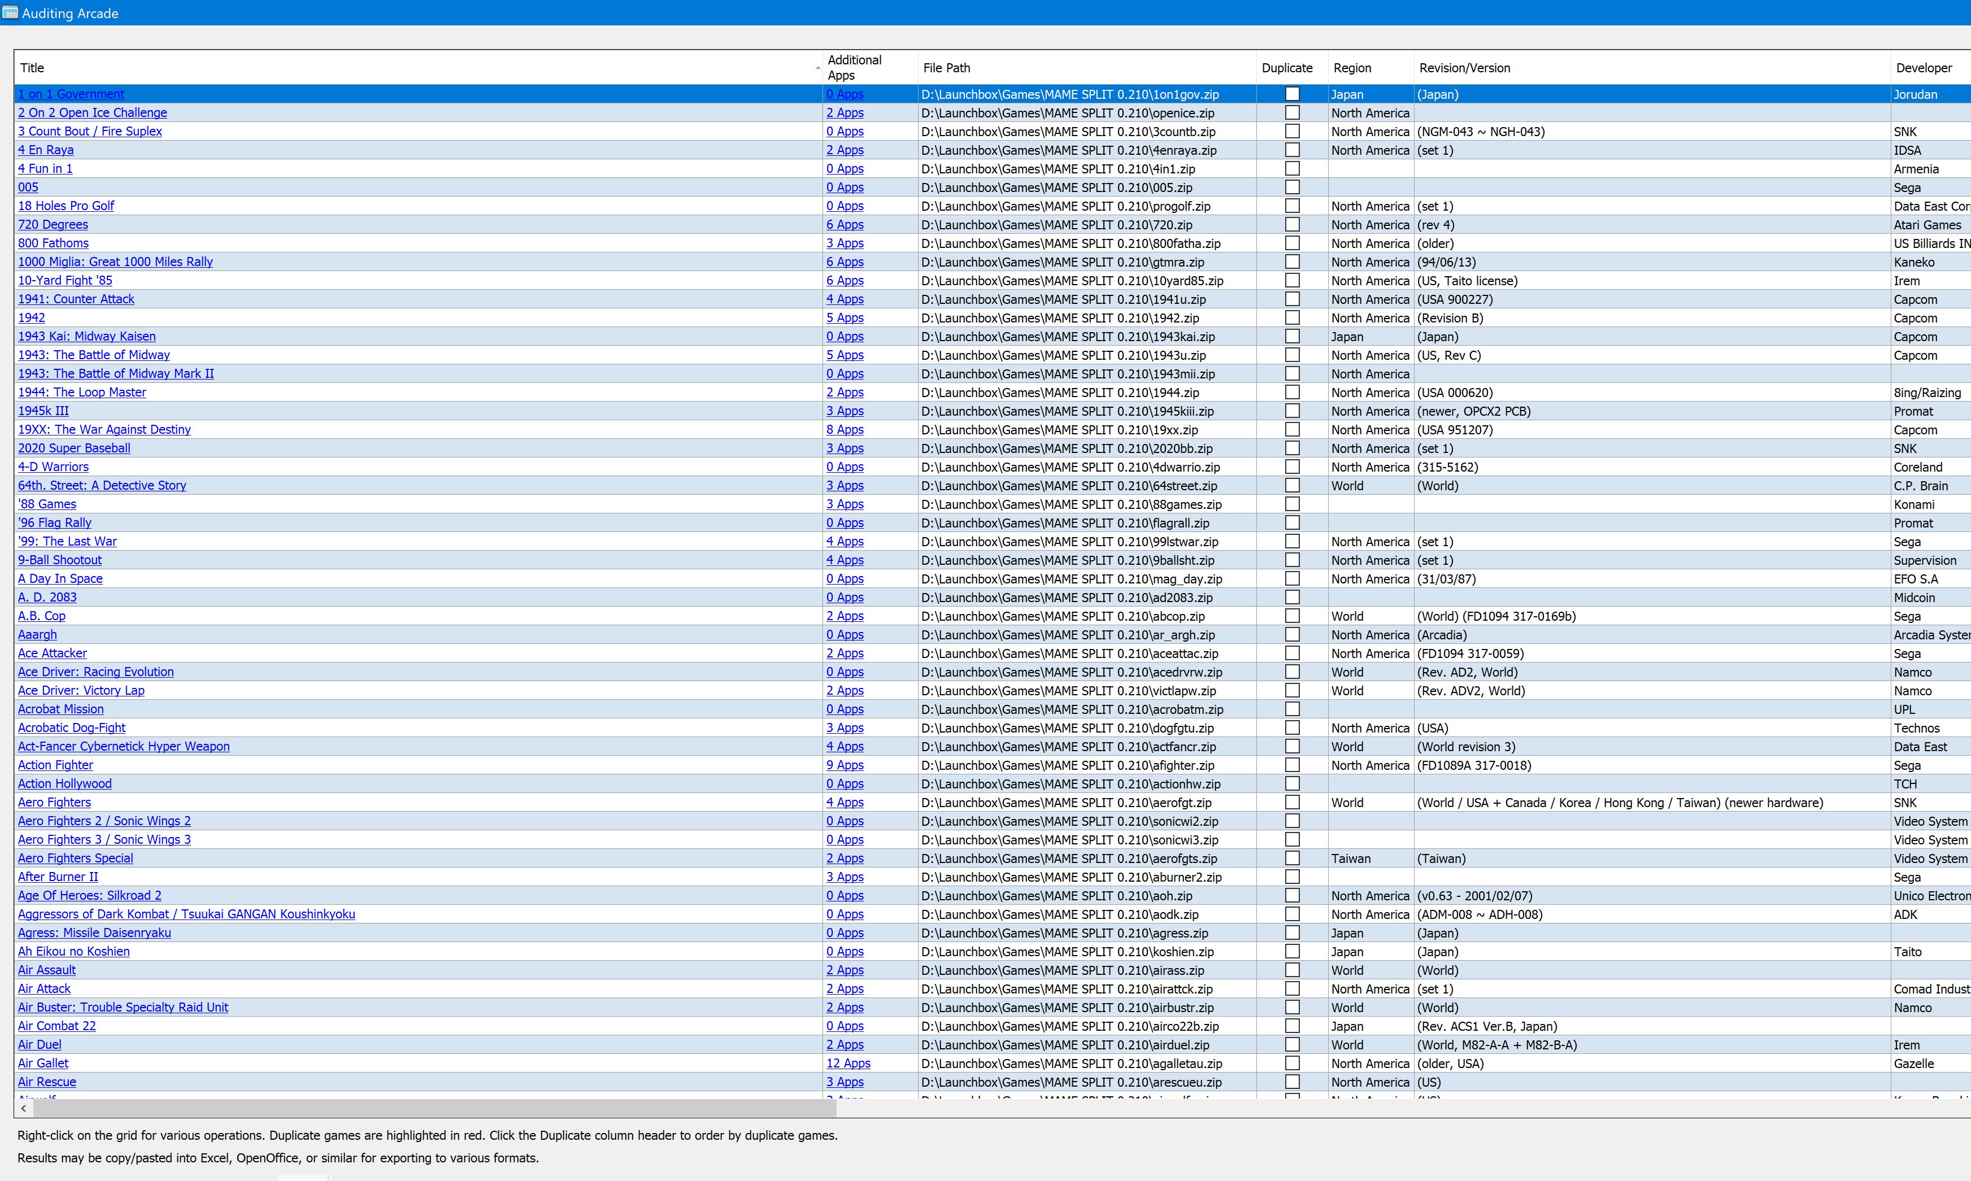Open 64th. Street: A Detective Story link

(102, 486)
